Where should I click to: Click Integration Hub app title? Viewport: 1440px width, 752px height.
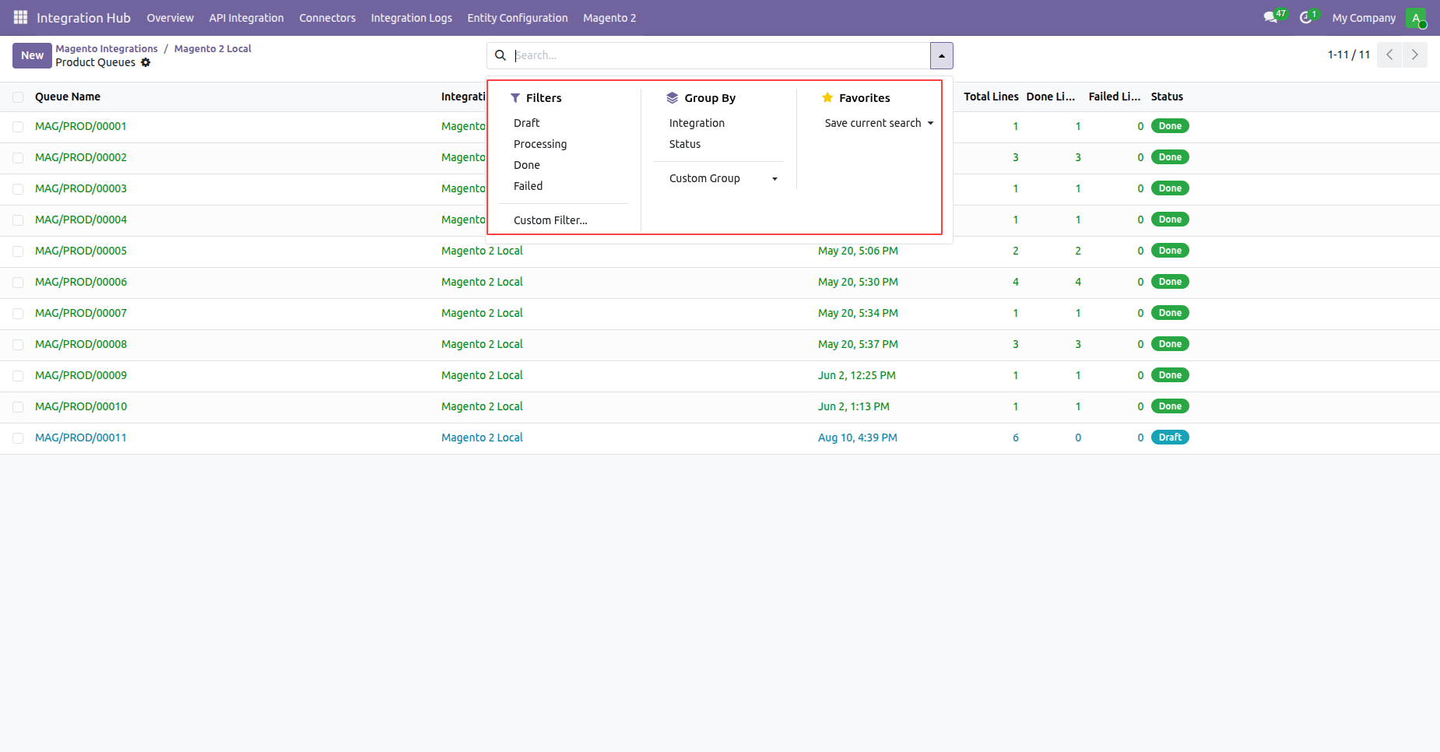pyautogui.click(x=83, y=18)
